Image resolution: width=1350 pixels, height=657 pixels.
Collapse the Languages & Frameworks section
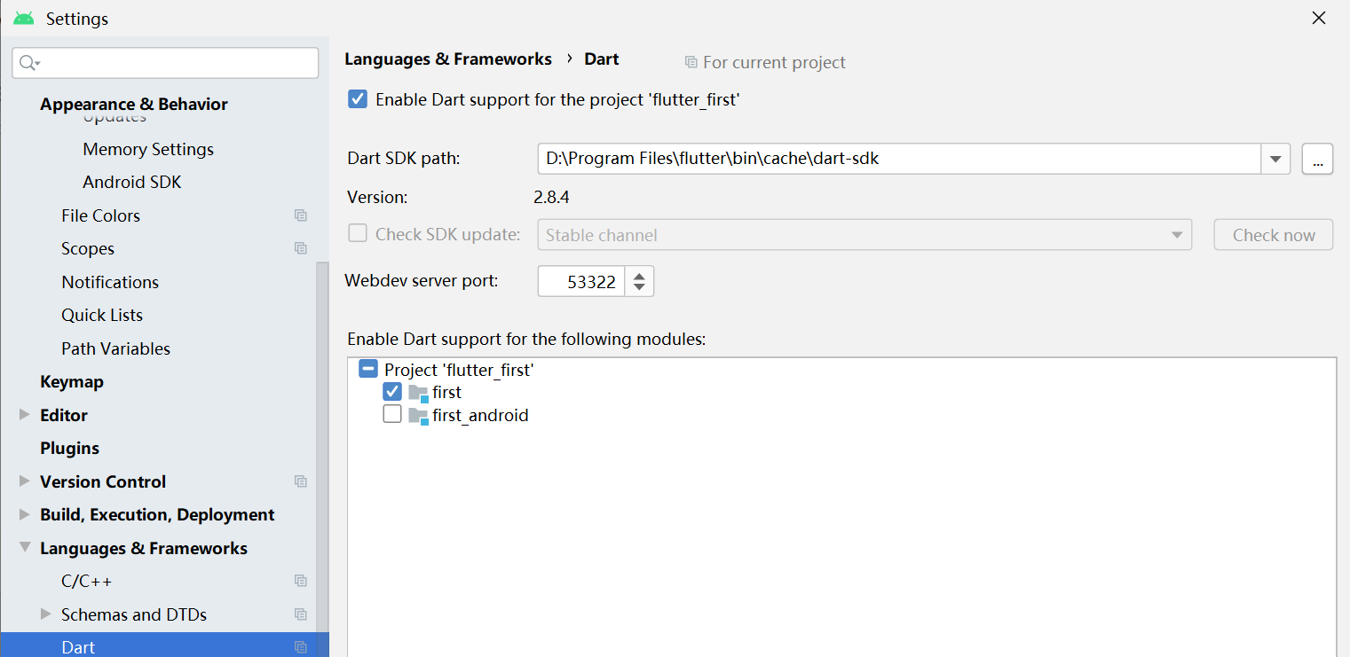tap(24, 548)
